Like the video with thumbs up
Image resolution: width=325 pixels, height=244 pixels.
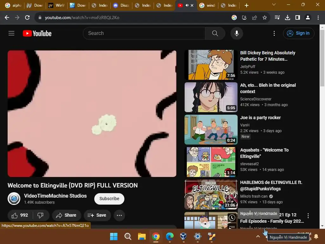[x=20, y=215]
